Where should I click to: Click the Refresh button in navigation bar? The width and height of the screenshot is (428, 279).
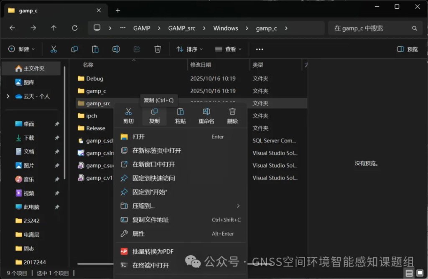click(75, 28)
